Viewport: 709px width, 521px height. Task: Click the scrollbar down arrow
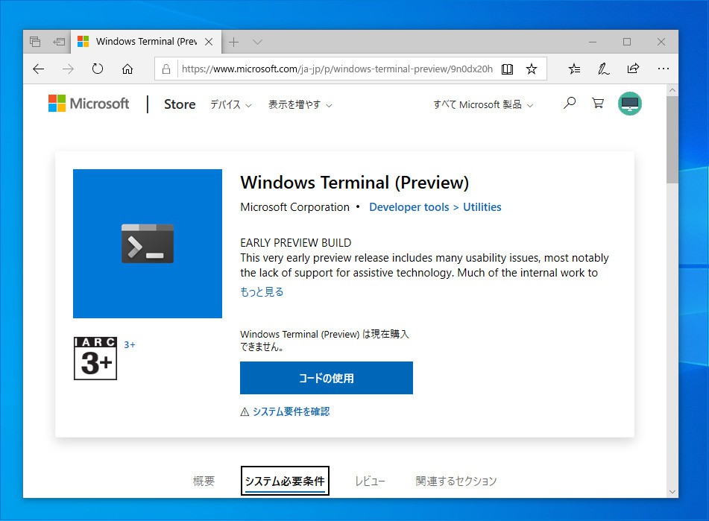[672, 492]
